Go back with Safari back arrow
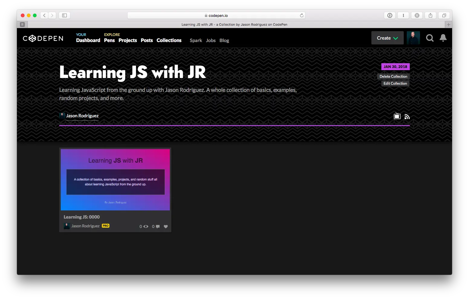The width and height of the screenshot is (469, 299). coord(44,15)
